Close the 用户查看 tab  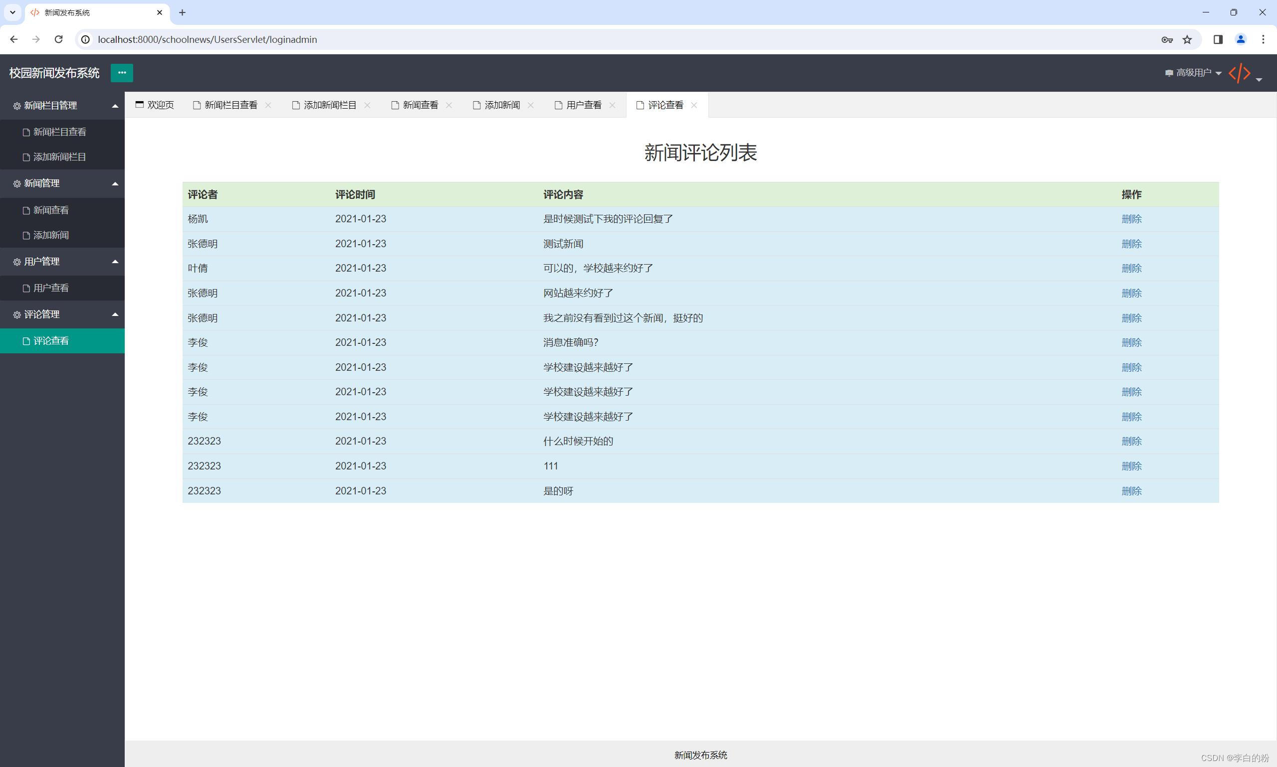point(613,105)
